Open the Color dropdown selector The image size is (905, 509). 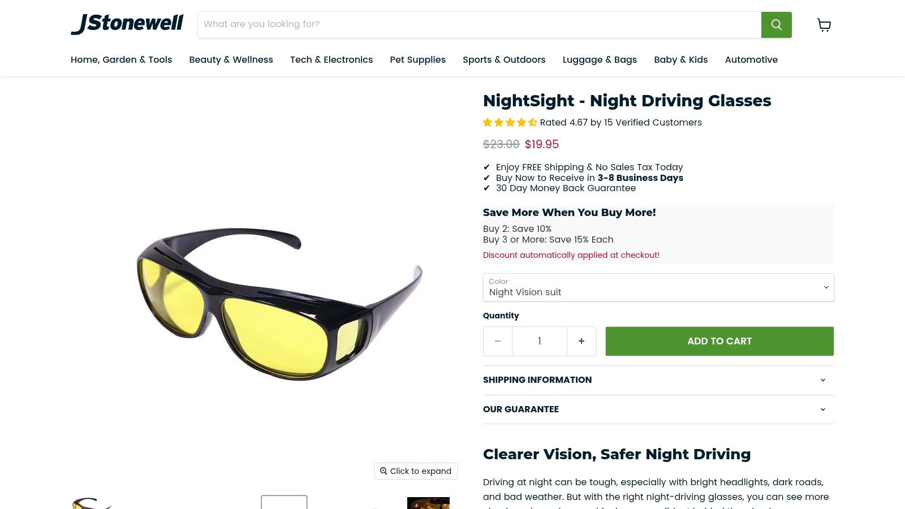658,287
